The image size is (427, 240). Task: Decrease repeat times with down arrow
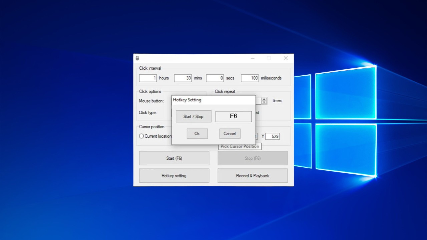[264, 102]
